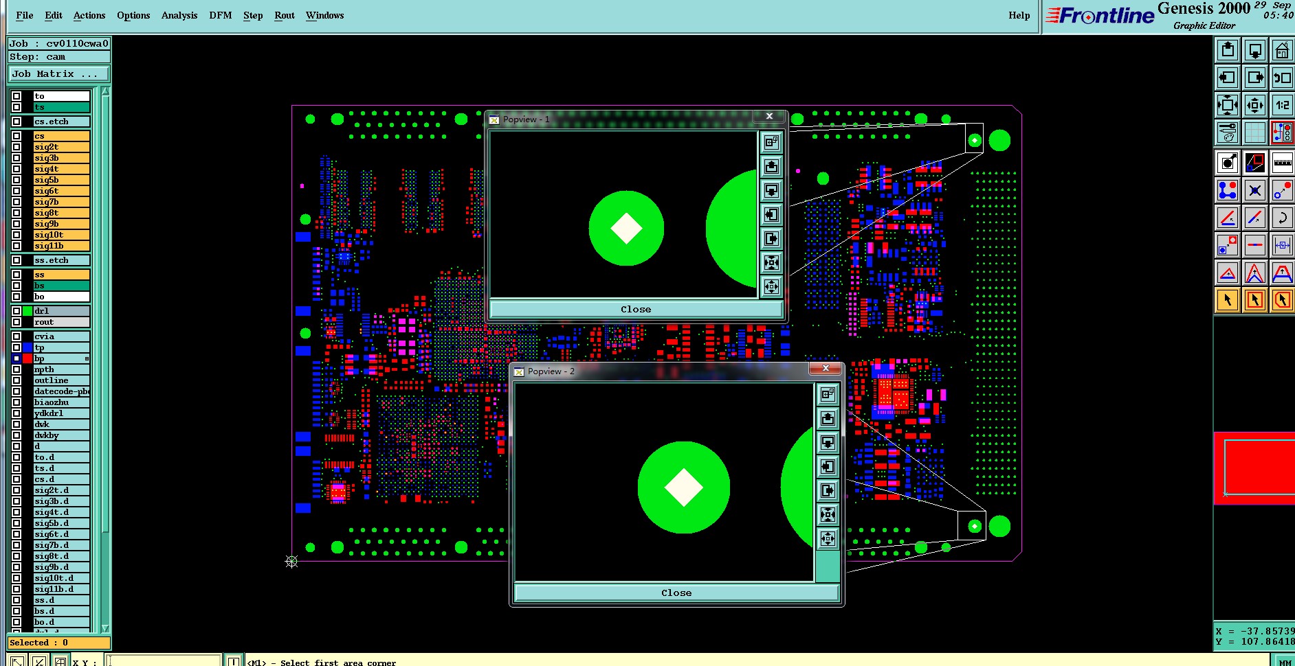The height and width of the screenshot is (666, 1295).
Task: Select the rectangle arrow selection tool
Action: tap(1255, 300)
